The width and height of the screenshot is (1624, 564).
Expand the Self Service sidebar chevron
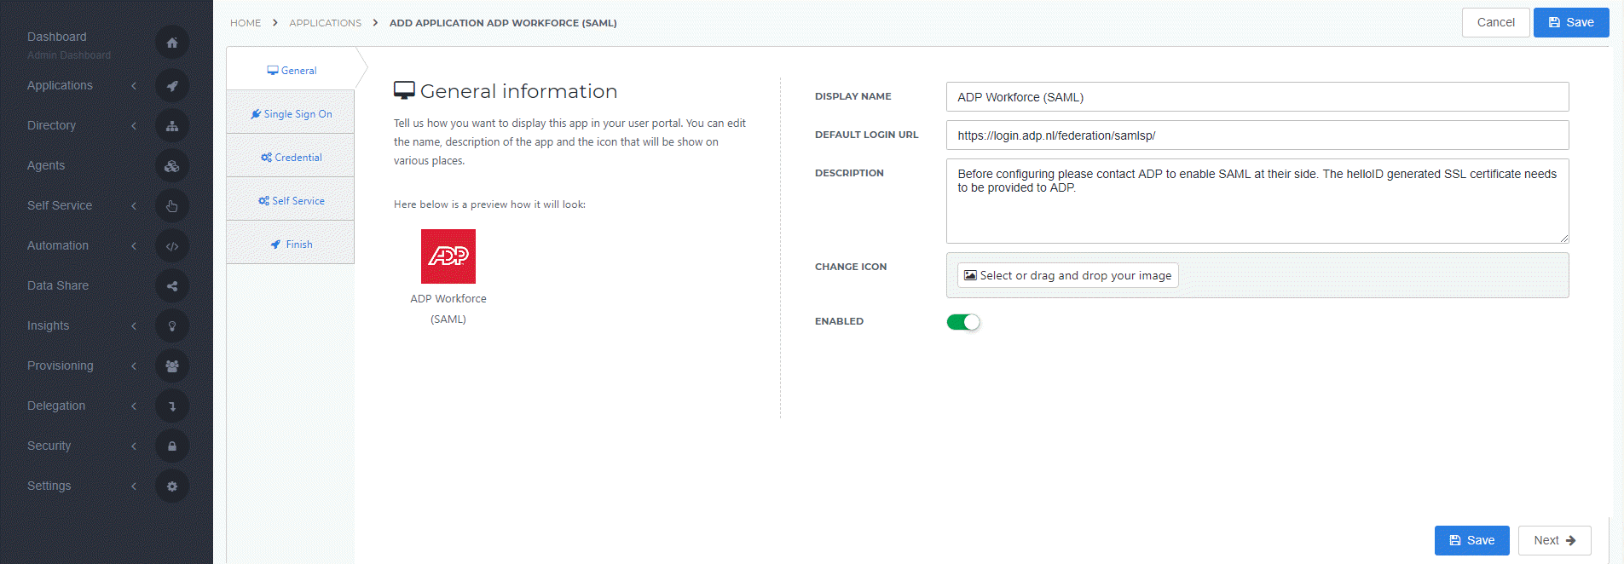[x=134, y=205]
